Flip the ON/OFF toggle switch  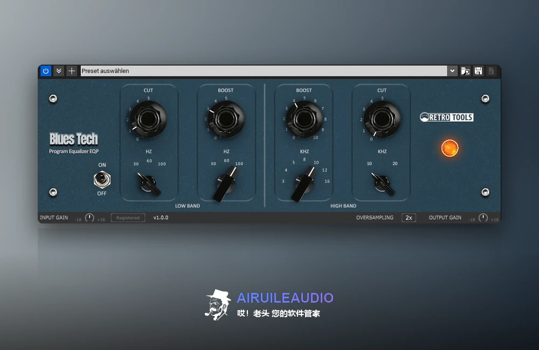(x=102, y=180)
